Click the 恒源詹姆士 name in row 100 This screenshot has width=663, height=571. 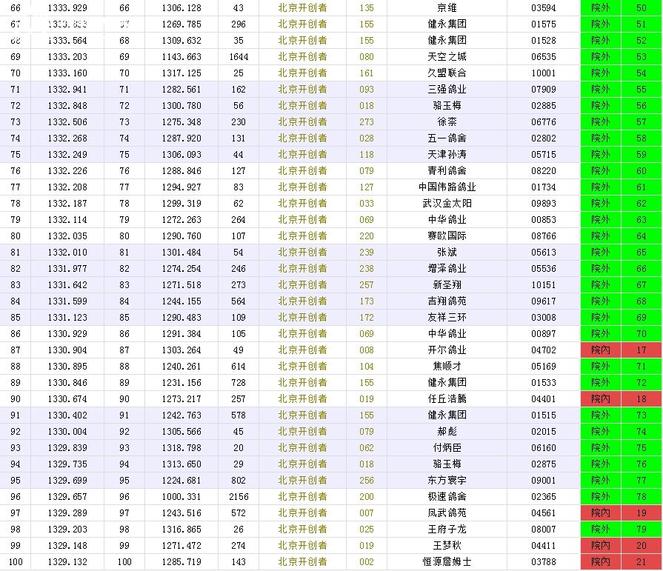tap(447, 562)
